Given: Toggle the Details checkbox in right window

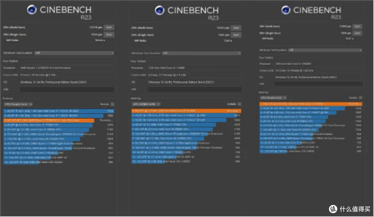Looking at the screenshot, I should (x=360, y=97).
